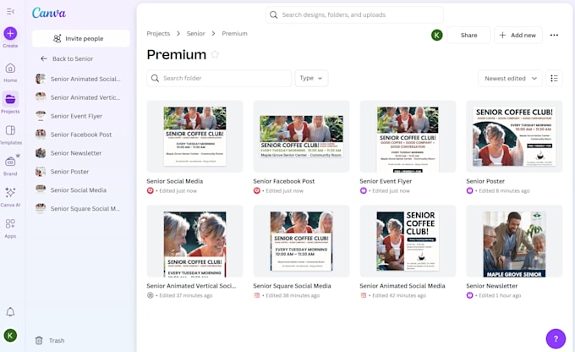Open the Senior Event Flyer design thumbnail
Image resolution: width=575 pixels, height=352 pixels.
(x=408, y=136)
